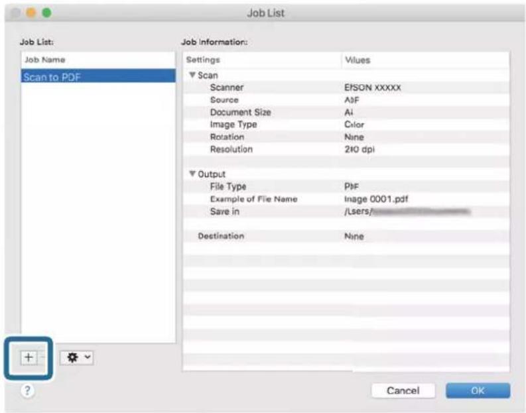Click the Settings column header
This screenshot has width=526, height=413.
pyautogui.click(x=262, y=60)
